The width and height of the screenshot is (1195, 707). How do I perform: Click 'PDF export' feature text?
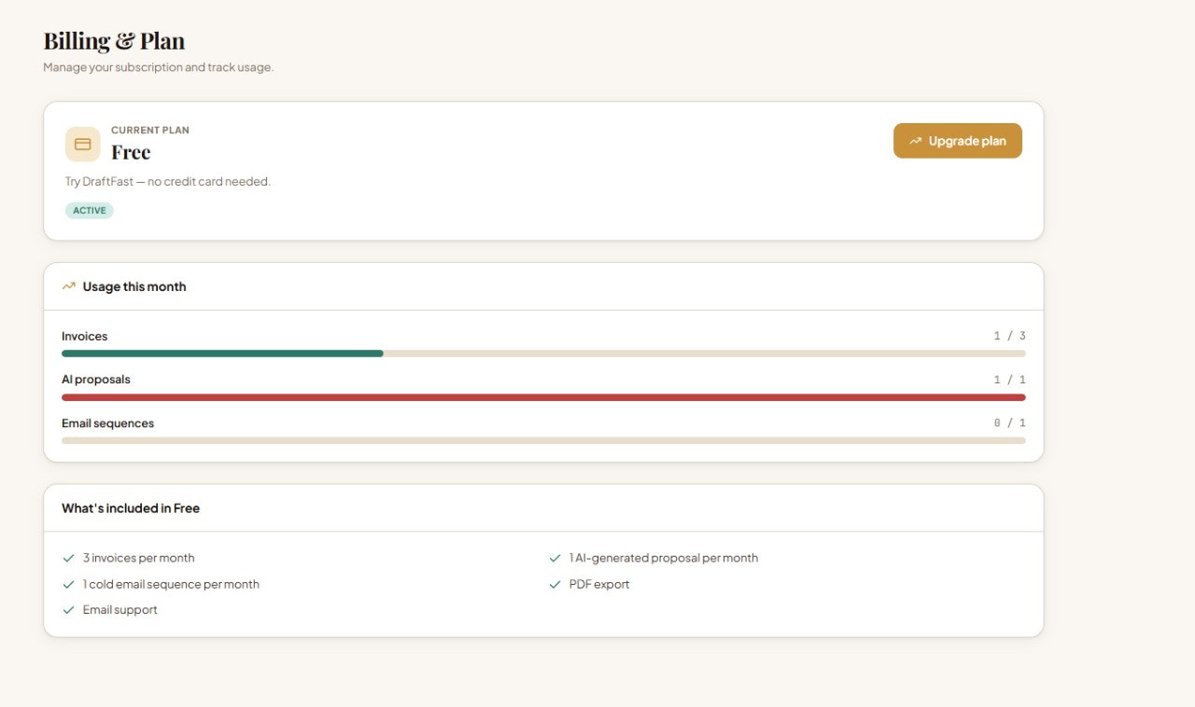pos(599,584)
